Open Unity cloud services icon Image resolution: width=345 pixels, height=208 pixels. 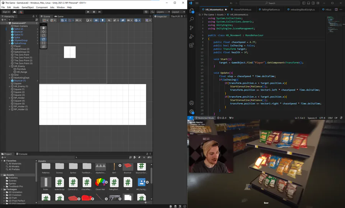coord(15,12)
